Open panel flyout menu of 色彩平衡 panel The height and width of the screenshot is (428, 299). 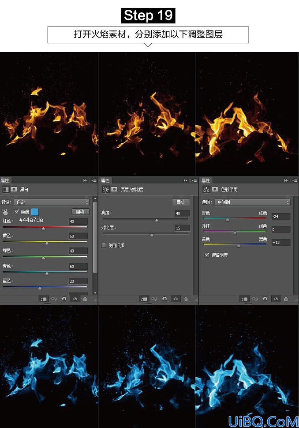(295, 180)
